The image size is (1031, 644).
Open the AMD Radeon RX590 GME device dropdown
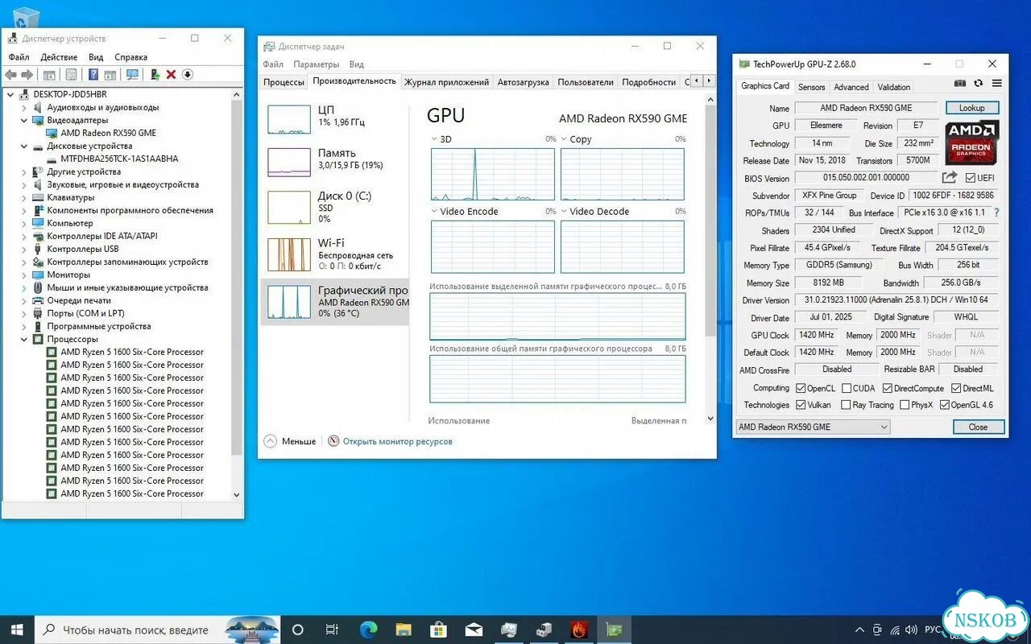coord(814,427)
